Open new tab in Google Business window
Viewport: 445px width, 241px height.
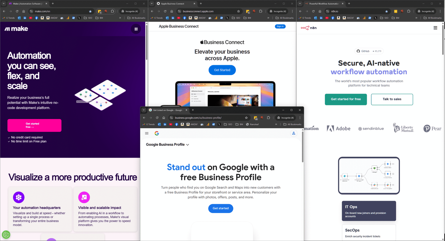click(x=193, y=110)
